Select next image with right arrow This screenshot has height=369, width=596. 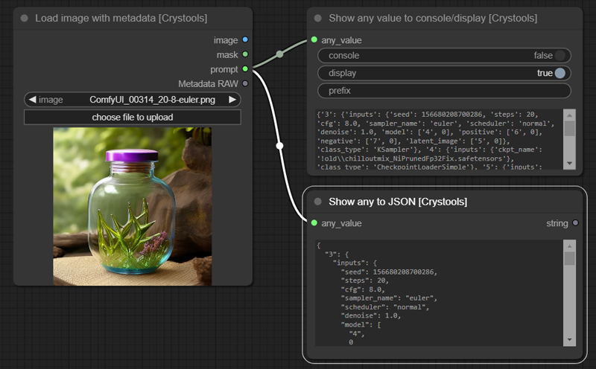click(232, 100)
